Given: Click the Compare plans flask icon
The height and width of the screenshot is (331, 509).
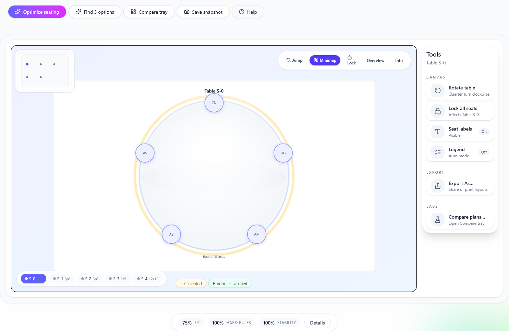Looking at the screenshot, I should point(438,220).
